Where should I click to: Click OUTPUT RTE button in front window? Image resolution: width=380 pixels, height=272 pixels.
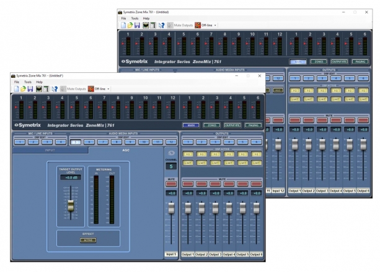[x=232, y=125]
